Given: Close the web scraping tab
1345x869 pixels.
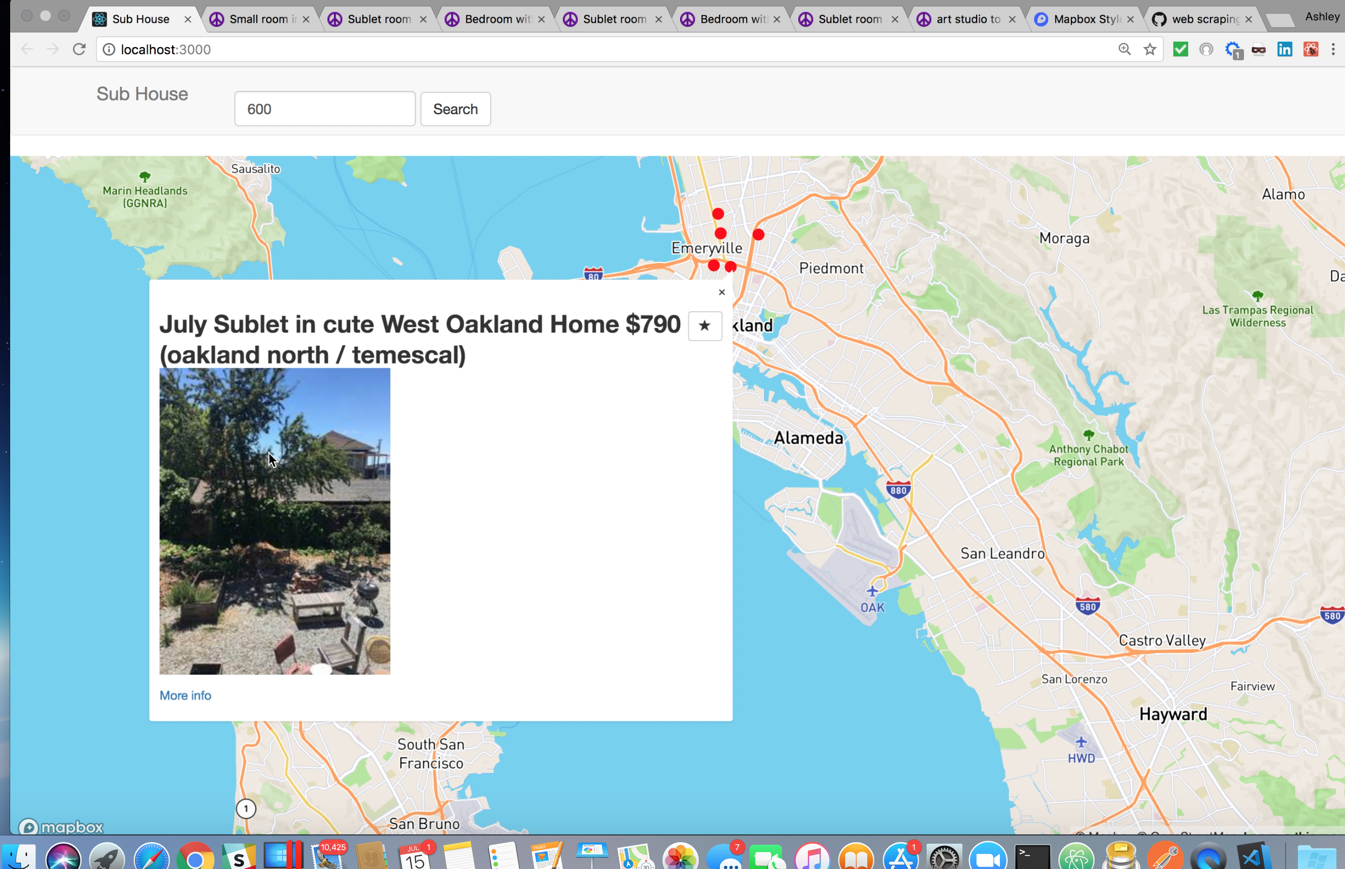Looking at the screenshot, I should pyautogui.click(x=1249, y=19).
